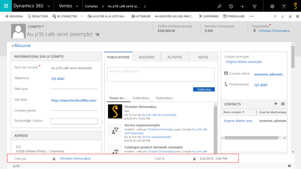This screenshot has width=301, height=169.
Task: Select the Toutes les ... filter tab
Action: click(x=118, y=98)
